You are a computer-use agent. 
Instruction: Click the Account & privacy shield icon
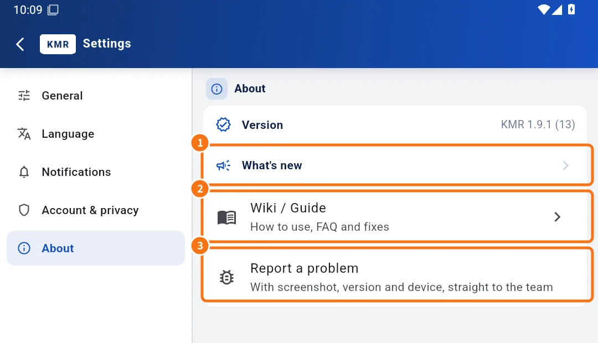pyautogui.click(x=24, y=210)
